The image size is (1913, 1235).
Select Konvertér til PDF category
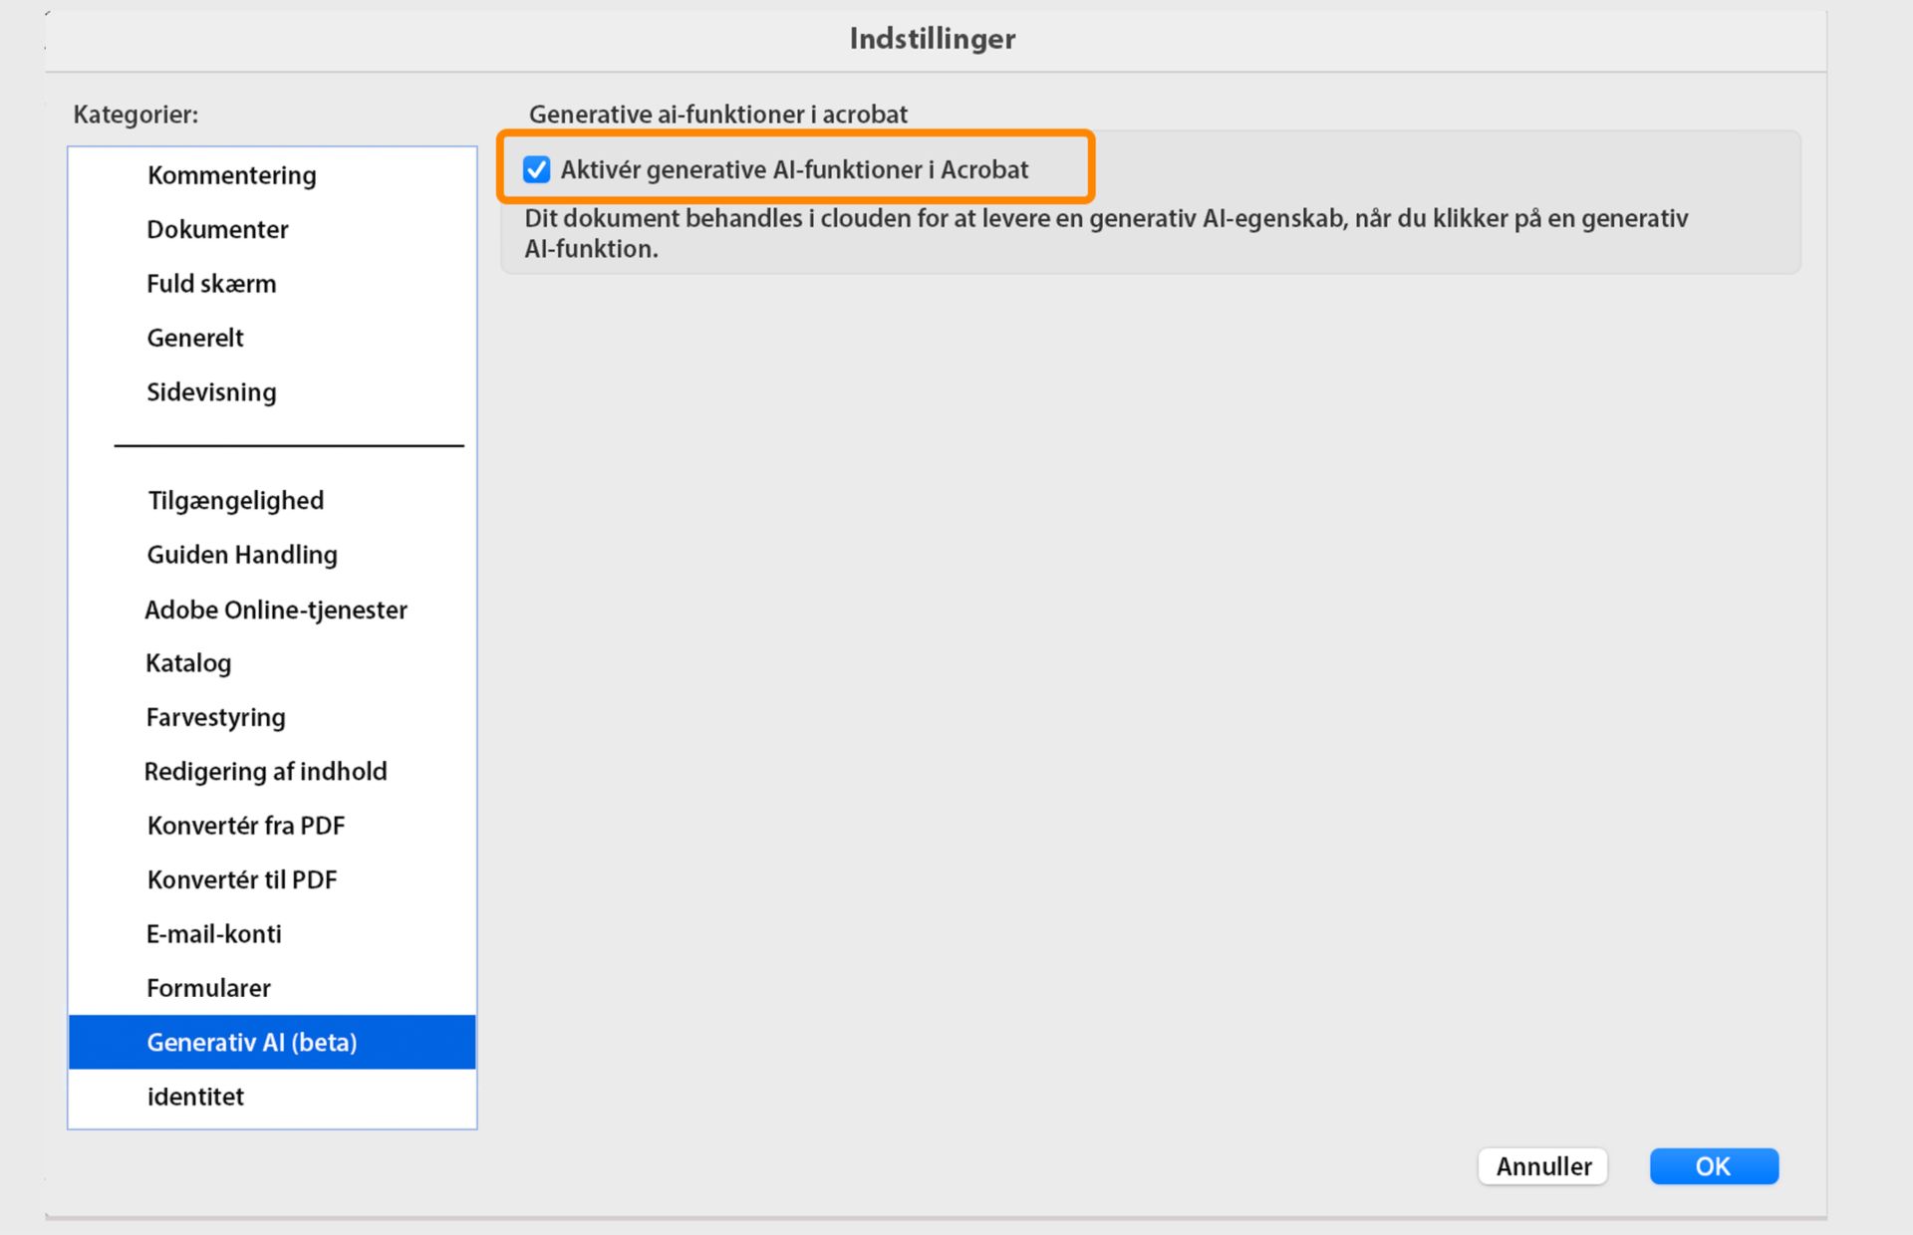(x=242, y=880)
